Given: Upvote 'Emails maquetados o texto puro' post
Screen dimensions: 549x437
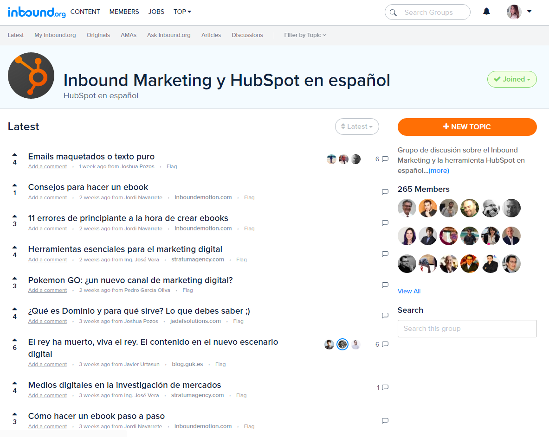Looking at the screenshot, I should click(14, 155).
